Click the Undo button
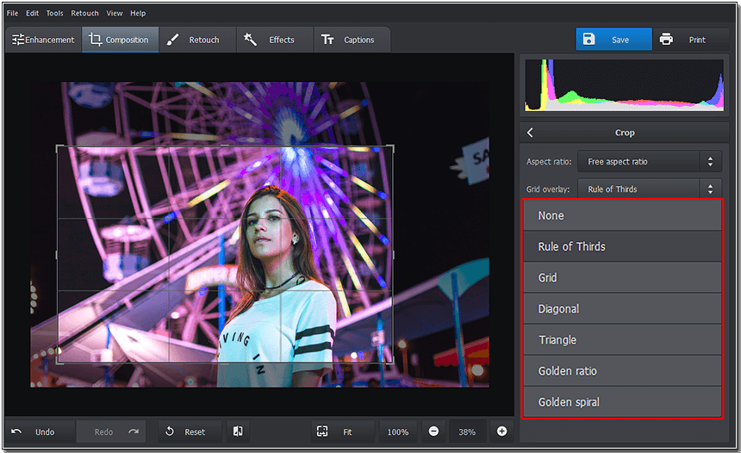 [x=40, y=431]
